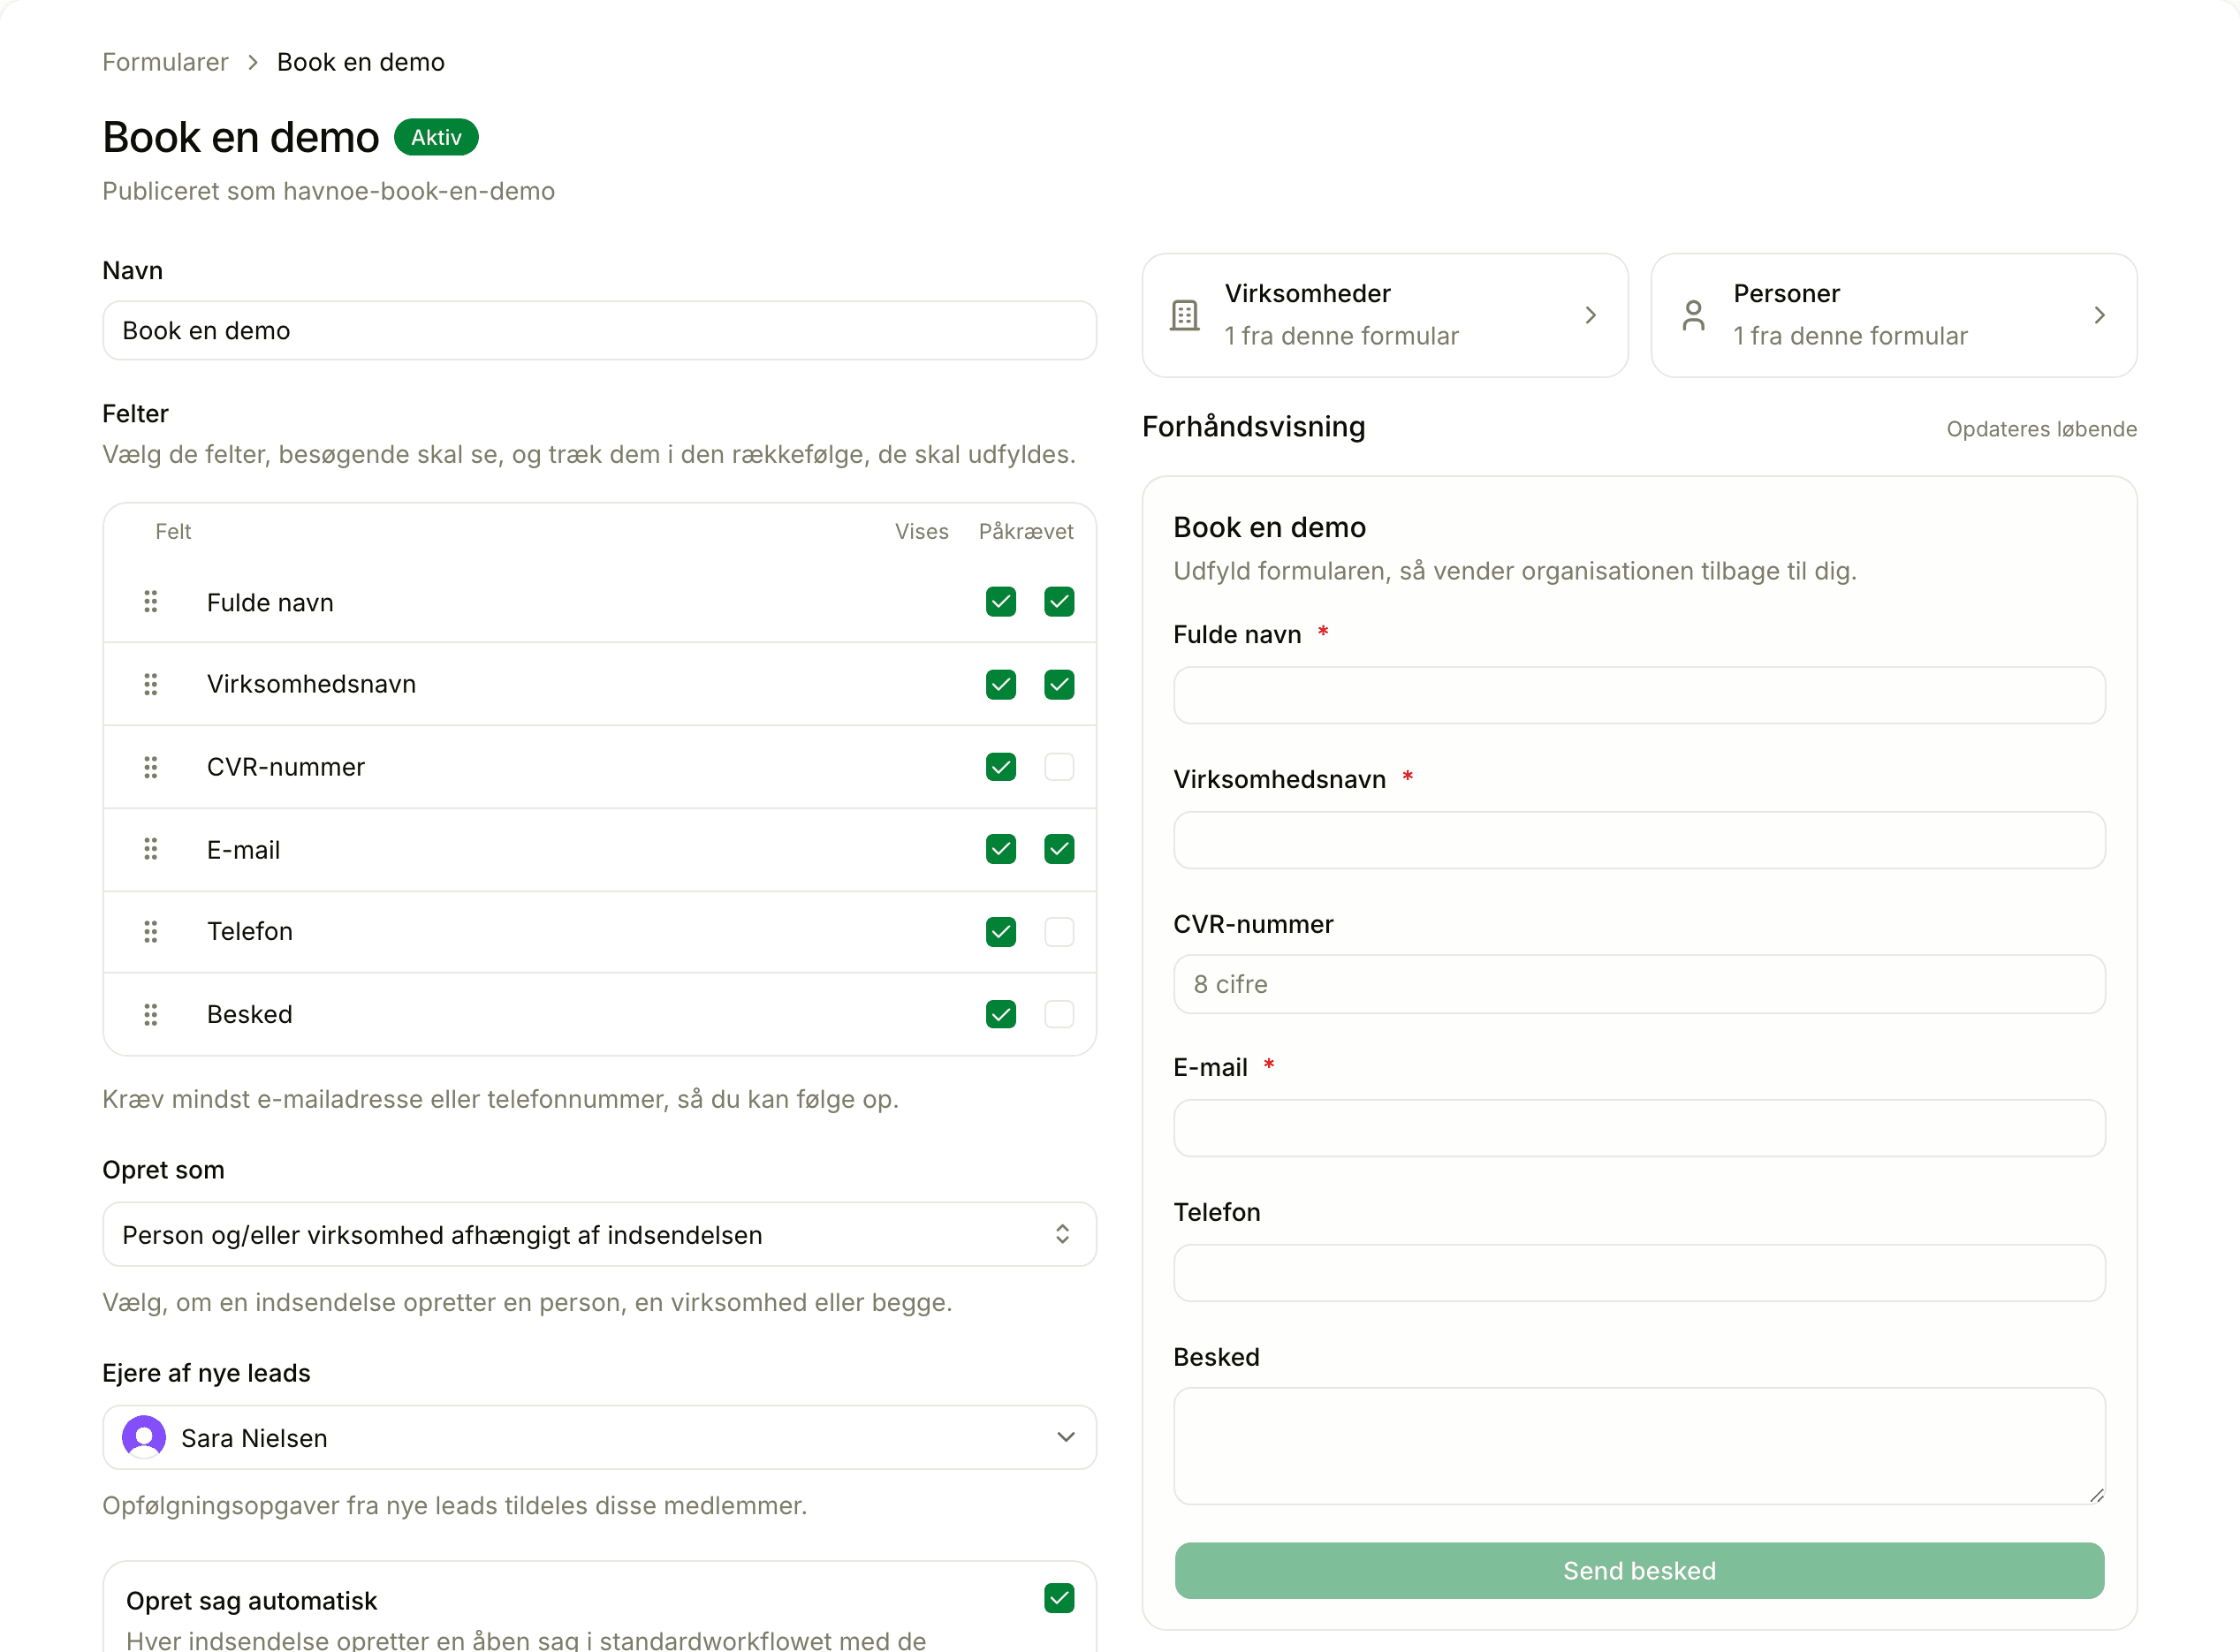
Task: Click the building icon in Virksomheder card
Action: point(1185,315)
